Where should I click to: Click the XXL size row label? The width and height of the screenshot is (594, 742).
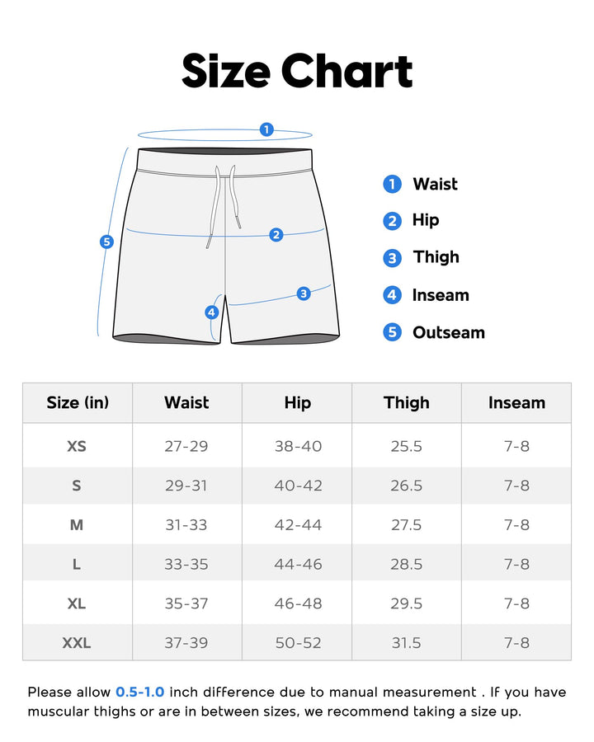pos(77,643)
